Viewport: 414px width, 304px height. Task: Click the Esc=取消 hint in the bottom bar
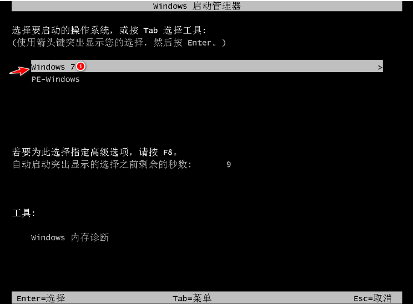372,298
